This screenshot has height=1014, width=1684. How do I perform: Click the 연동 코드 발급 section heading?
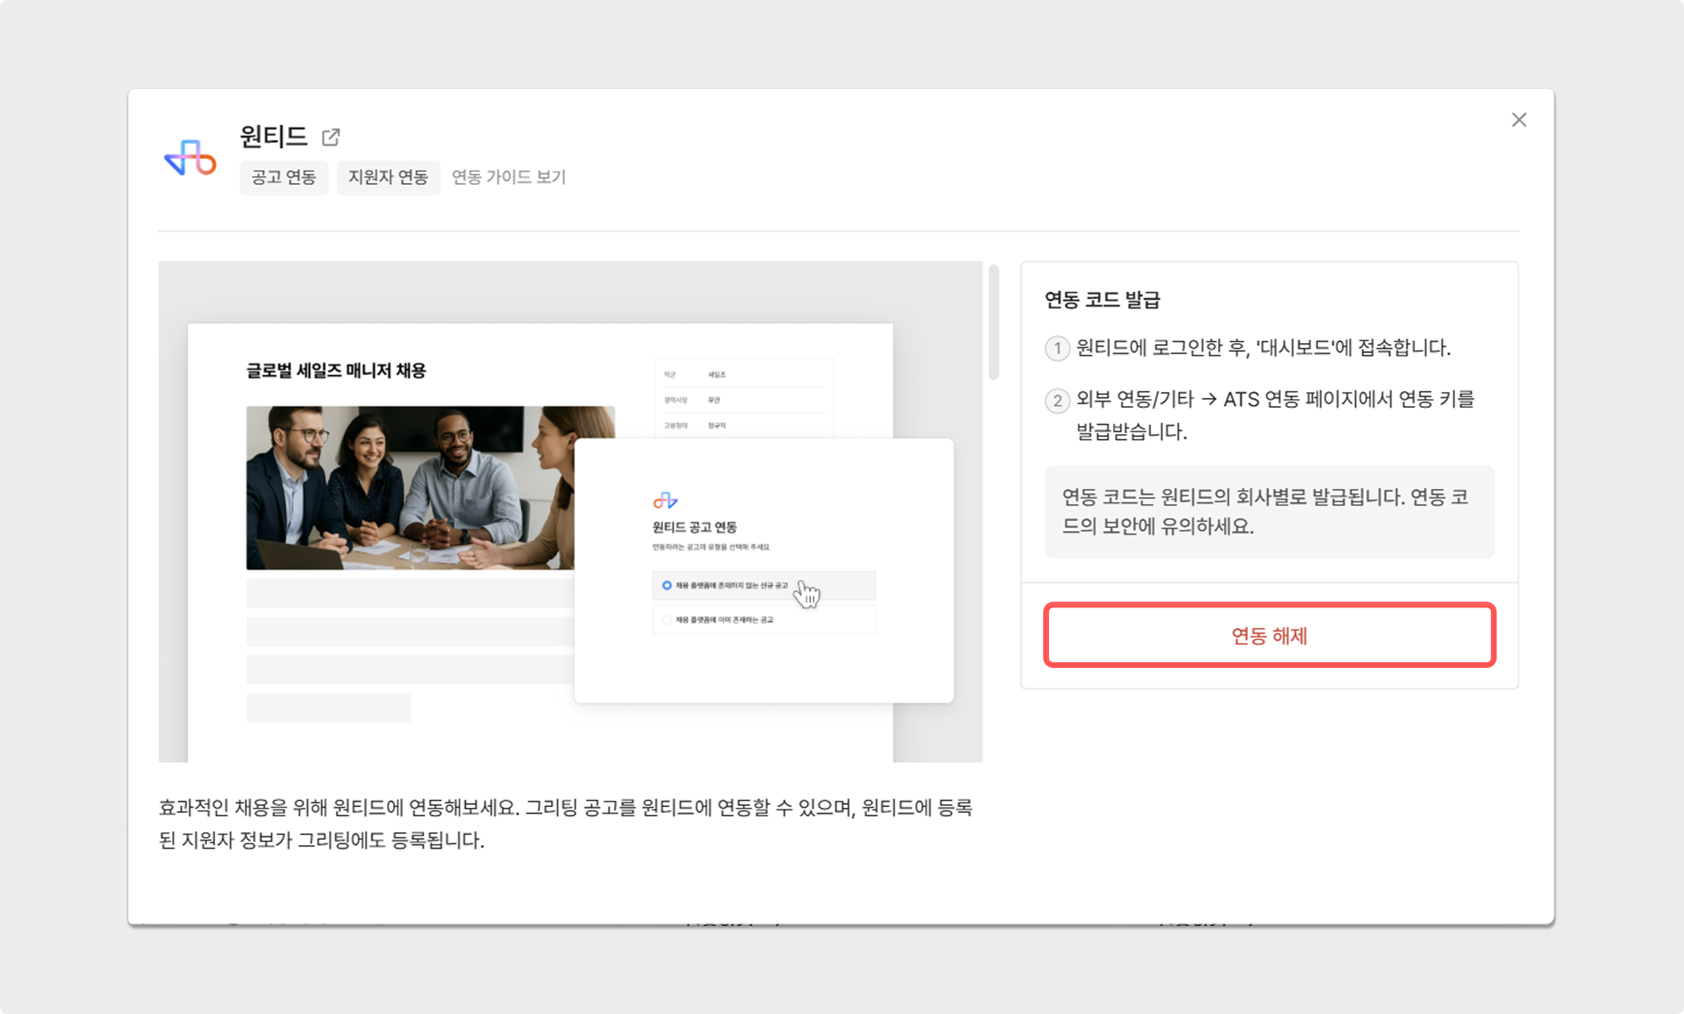point(1102,299)
